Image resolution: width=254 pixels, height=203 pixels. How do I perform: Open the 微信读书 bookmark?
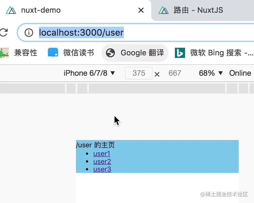(71, 53)
